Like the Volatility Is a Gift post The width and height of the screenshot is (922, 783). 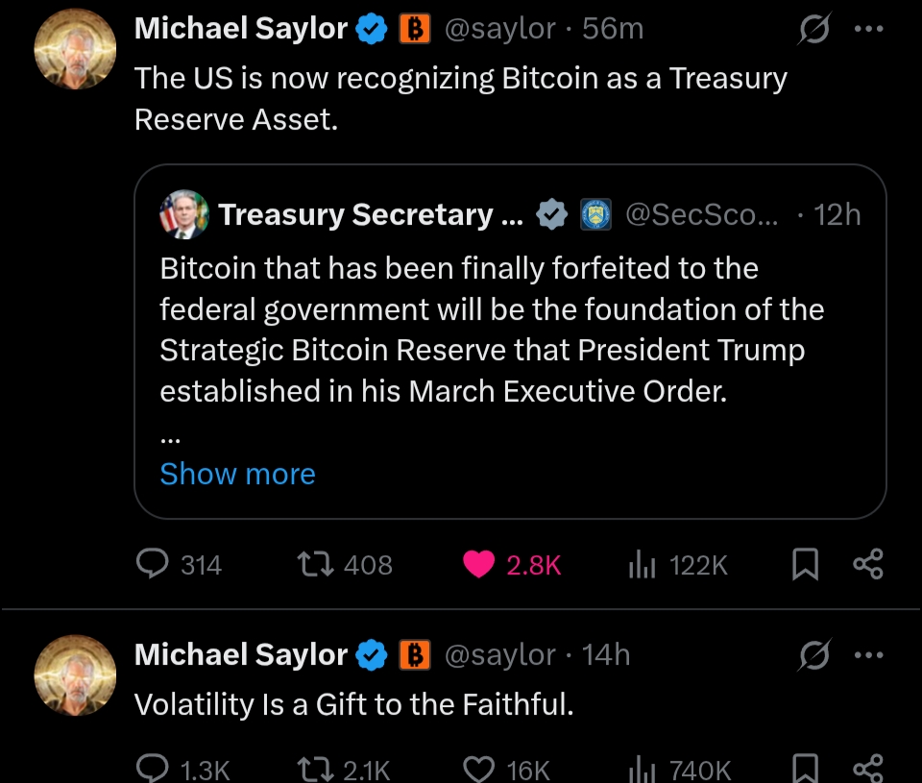478,768
